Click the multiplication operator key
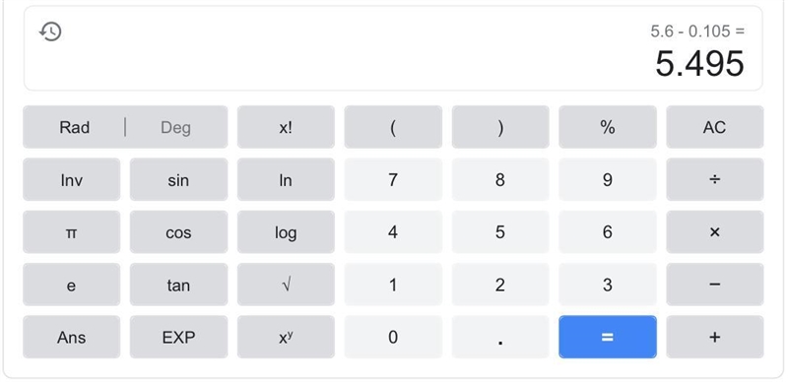The image size is (788, 382). [715, 231]
